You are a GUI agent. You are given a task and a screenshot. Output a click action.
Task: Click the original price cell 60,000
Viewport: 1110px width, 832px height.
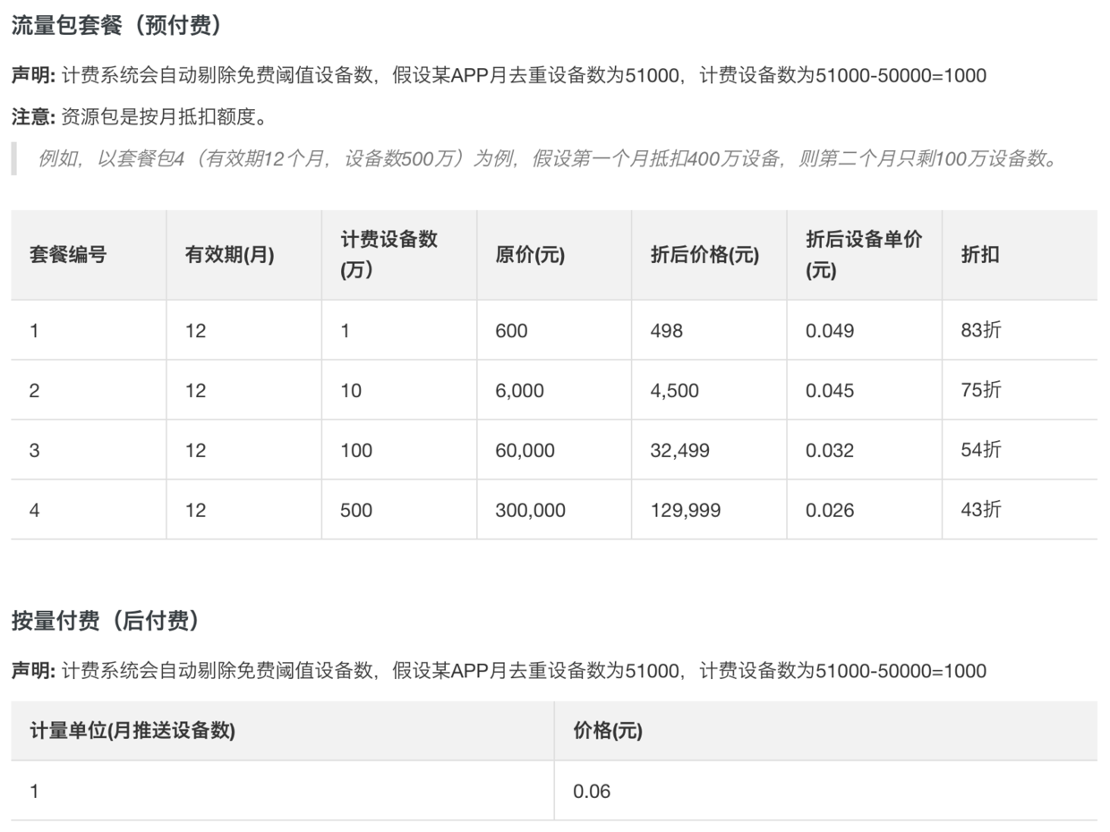[554, 450]
